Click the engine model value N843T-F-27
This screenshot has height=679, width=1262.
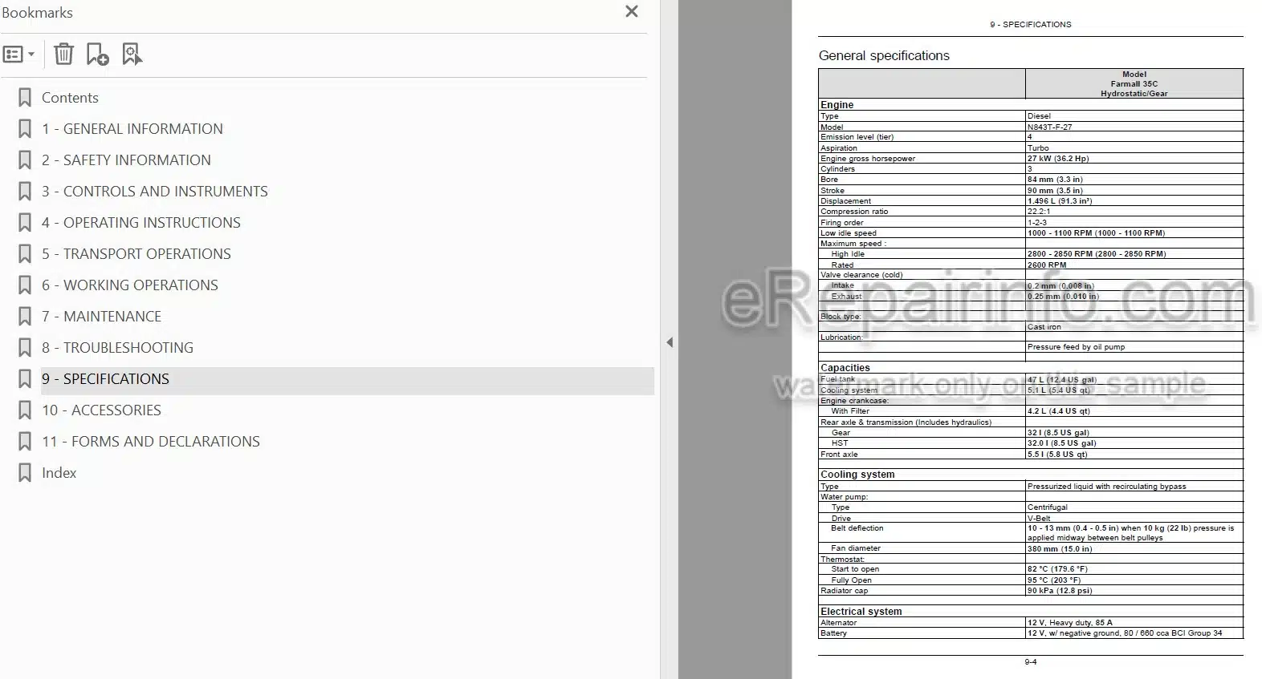pyautogui.click(x=1049, y=127)
